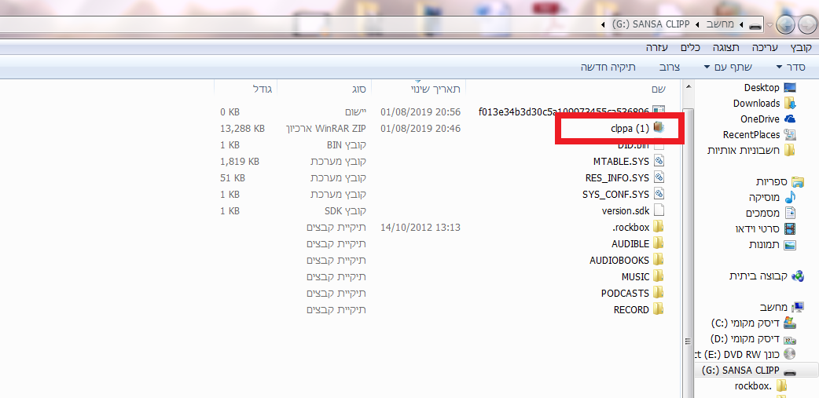Select the version.sdk blank file icon

coord(658,210)
